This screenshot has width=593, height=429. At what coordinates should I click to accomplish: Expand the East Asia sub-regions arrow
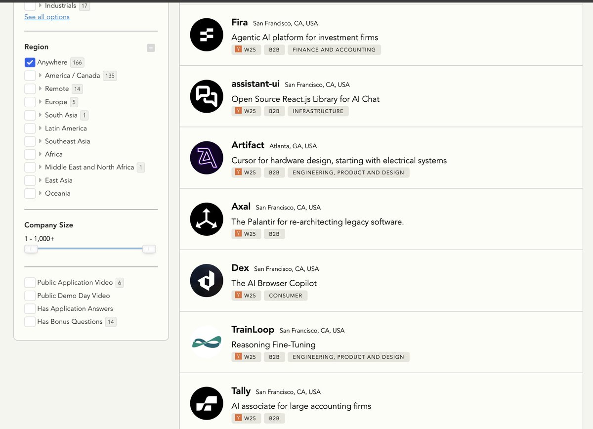pos(41,180)
